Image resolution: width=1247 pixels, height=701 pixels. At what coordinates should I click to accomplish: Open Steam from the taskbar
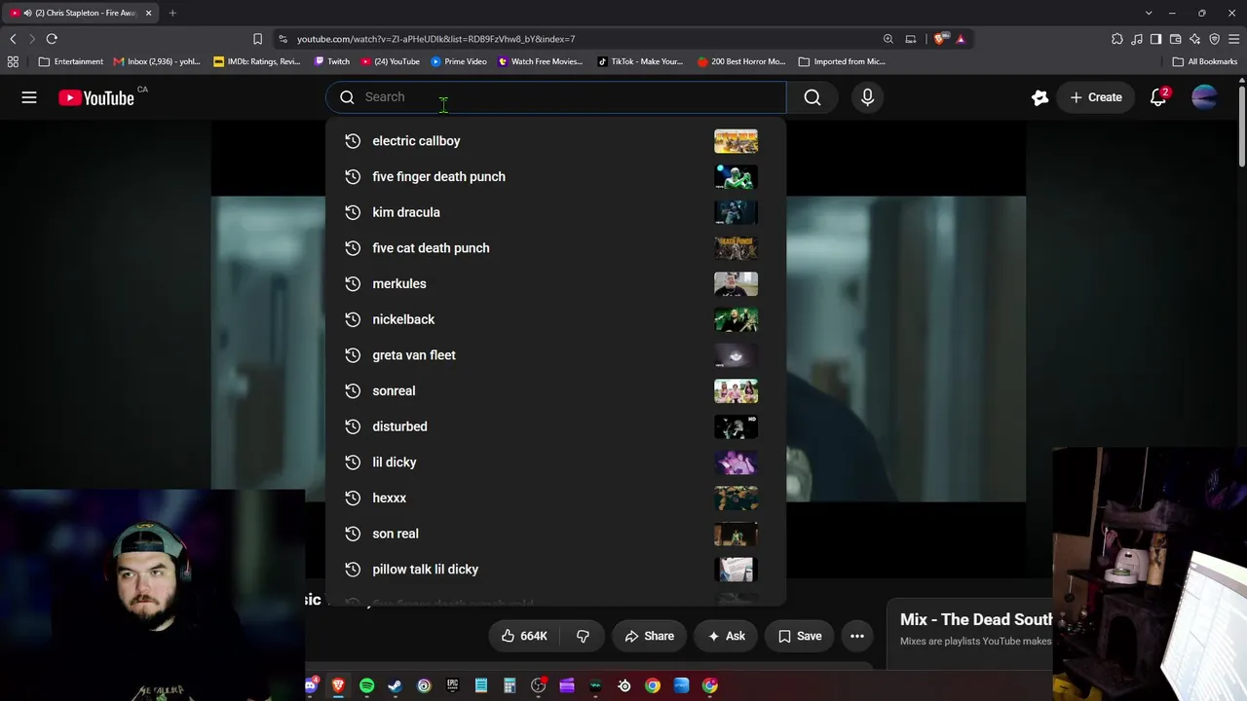click(x=395, y=686)
